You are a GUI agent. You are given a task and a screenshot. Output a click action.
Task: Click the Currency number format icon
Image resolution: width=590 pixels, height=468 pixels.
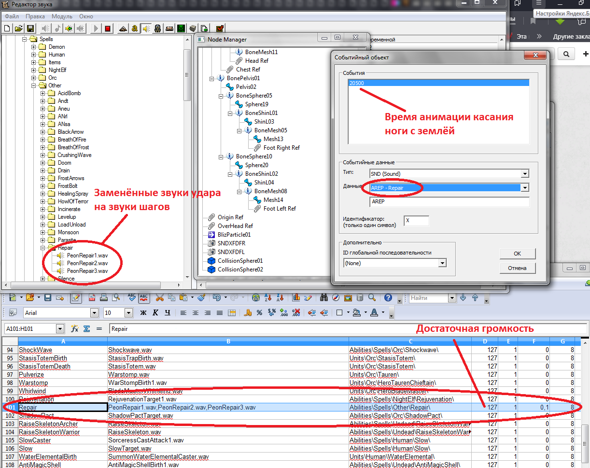(248, 313)
